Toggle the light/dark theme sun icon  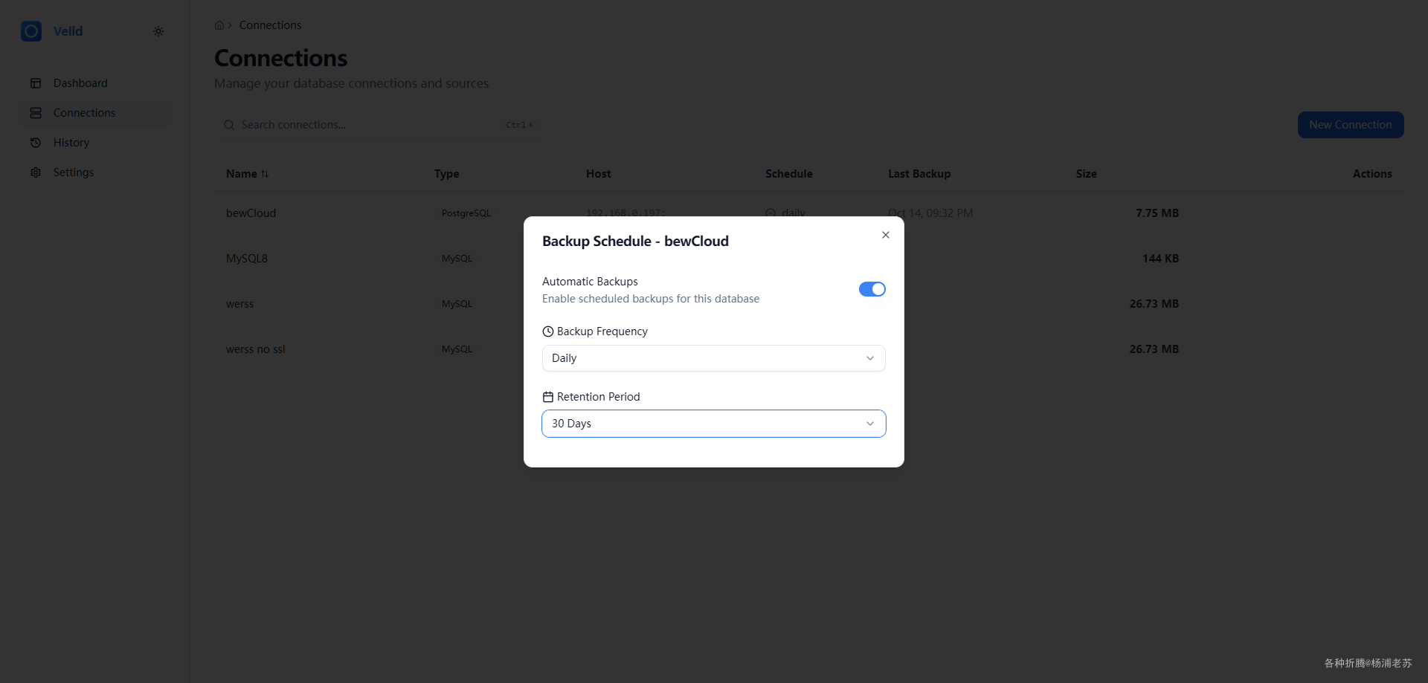point(158,31)
